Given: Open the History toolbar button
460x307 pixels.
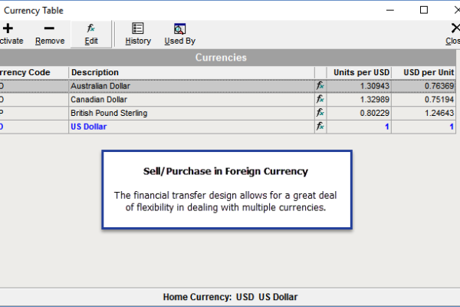Looking at the screenshot, I should tap(138, 34).
